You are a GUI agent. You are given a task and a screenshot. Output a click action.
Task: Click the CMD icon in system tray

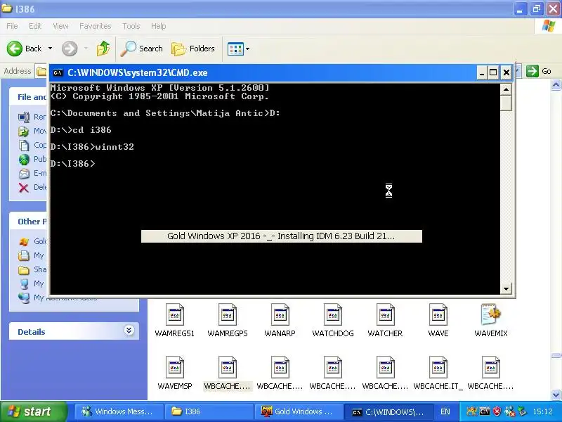(x=485, y=411)
